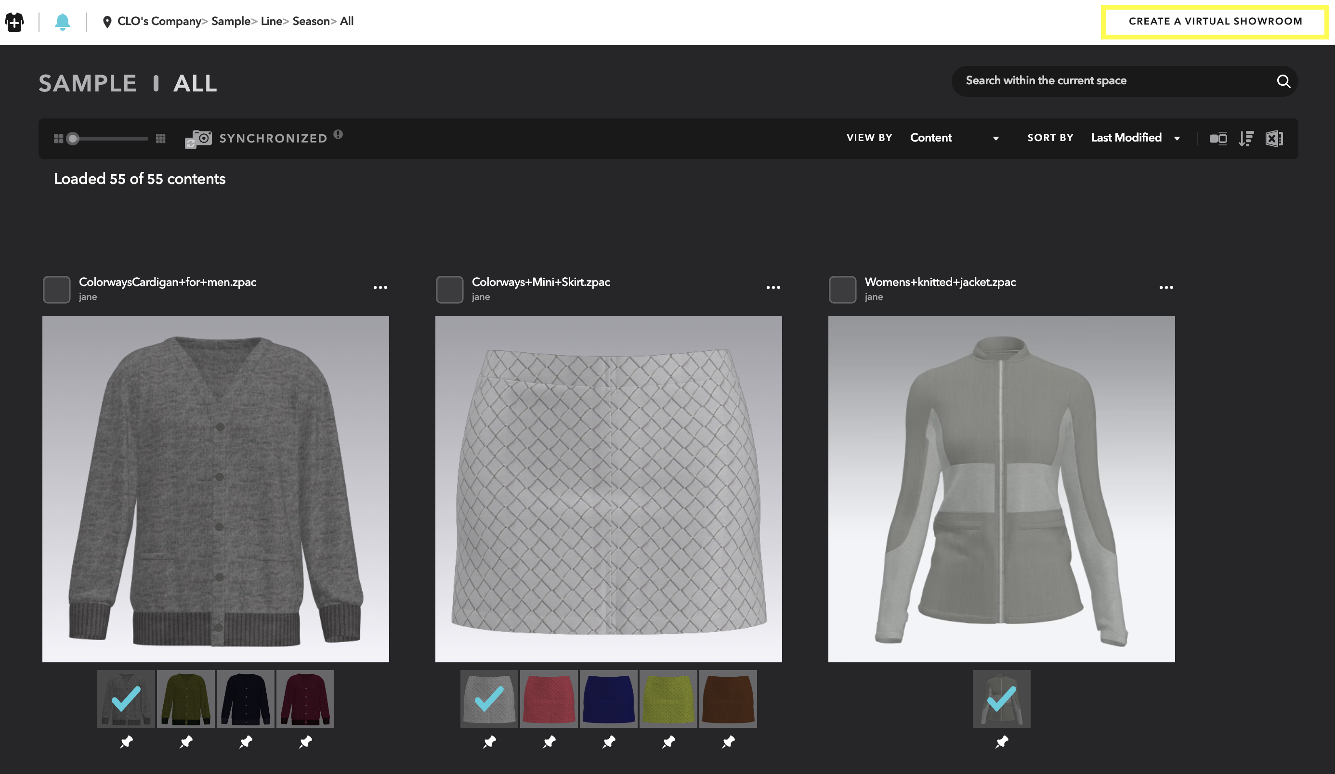
Task: Pin the olive green cardigan colorway
Action: tap(186, 742)
